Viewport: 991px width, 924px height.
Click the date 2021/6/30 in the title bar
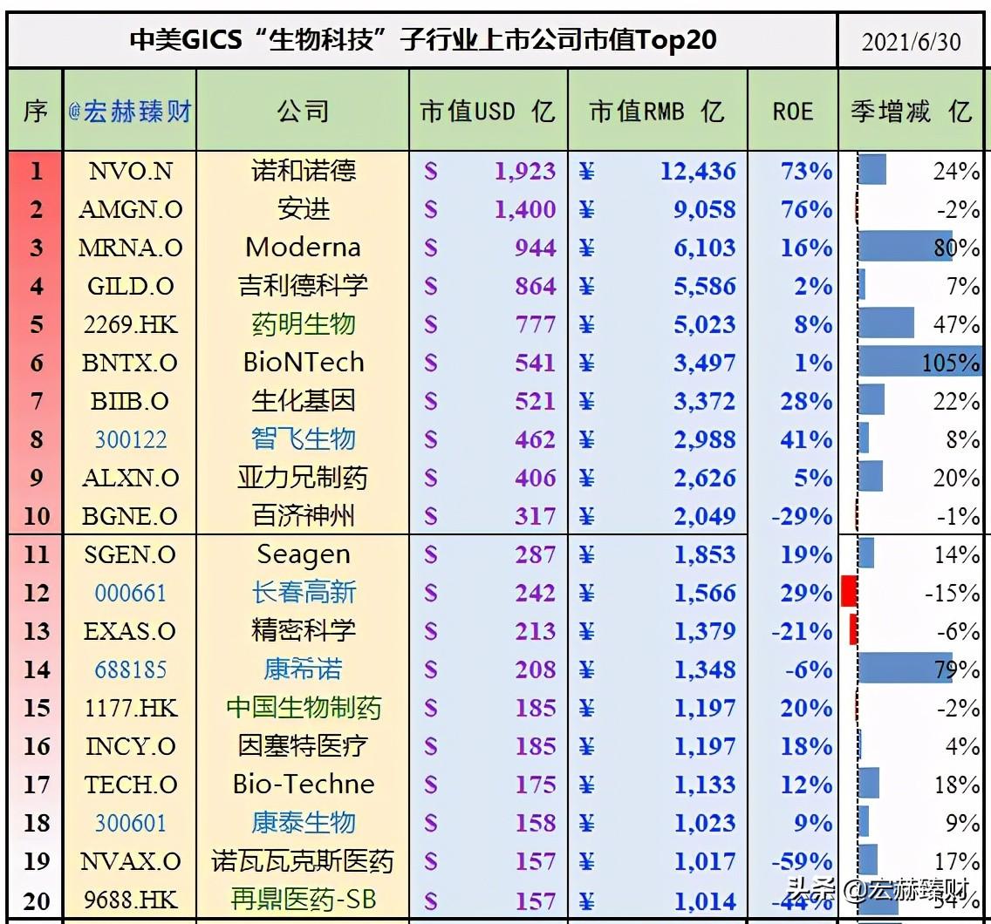911,40
